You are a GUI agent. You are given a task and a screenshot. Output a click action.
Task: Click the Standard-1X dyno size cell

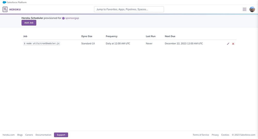coord(88,43)
